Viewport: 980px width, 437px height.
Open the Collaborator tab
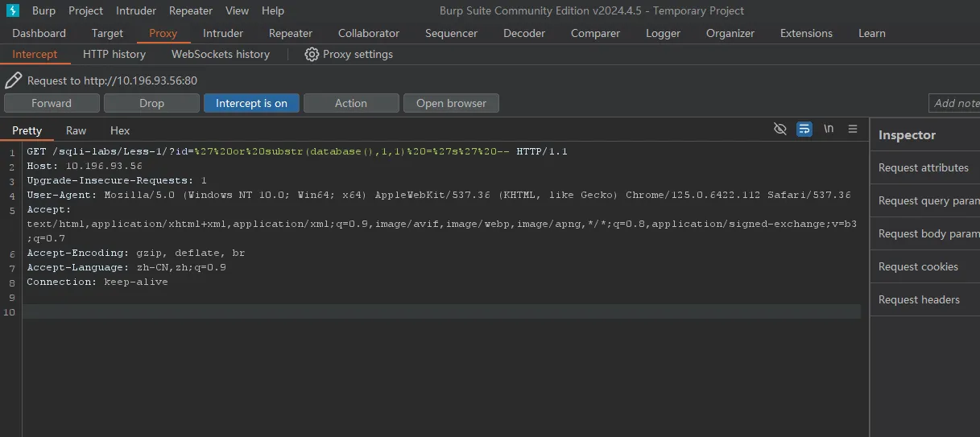[369, 33]
